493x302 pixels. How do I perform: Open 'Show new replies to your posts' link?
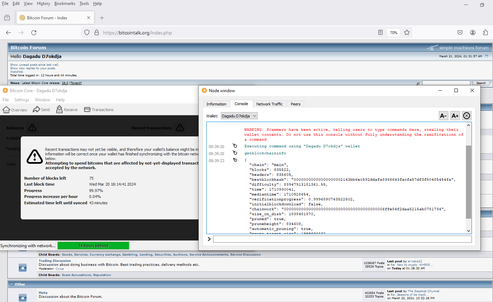[x=33, y=68]
